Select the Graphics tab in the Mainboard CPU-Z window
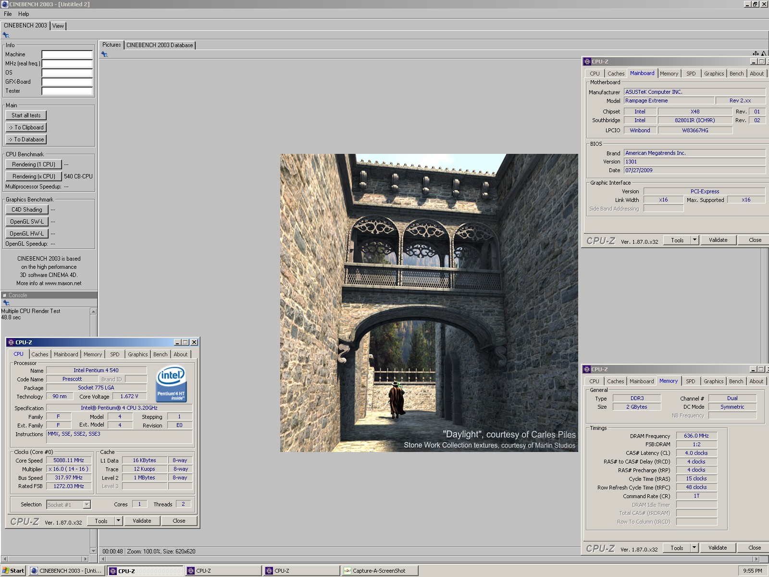Image resolution: width=769 pixels, height=577 pixels. click(x=714, y=74)
